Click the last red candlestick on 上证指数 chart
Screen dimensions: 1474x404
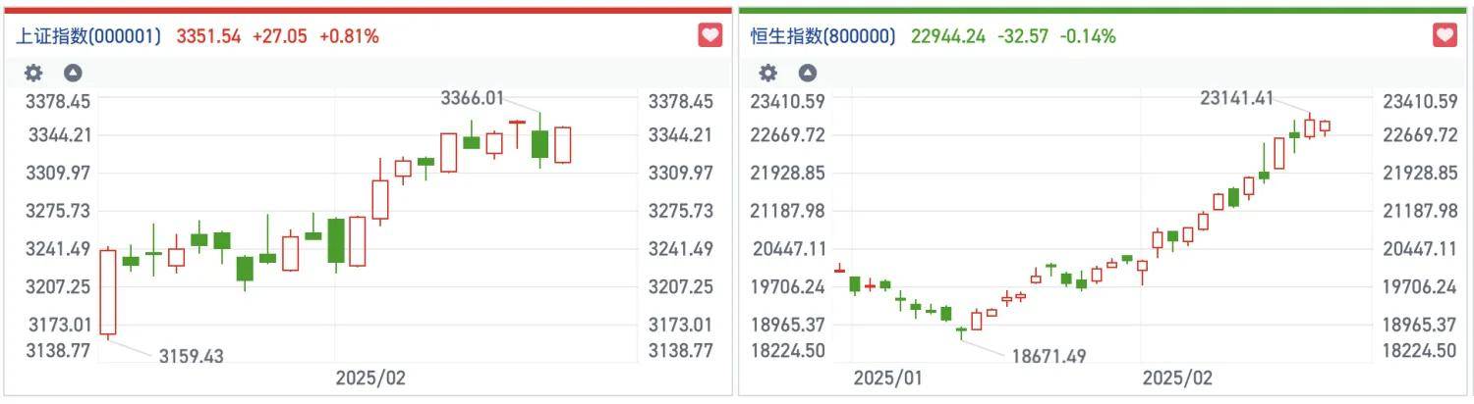click(x=562, y=145)
